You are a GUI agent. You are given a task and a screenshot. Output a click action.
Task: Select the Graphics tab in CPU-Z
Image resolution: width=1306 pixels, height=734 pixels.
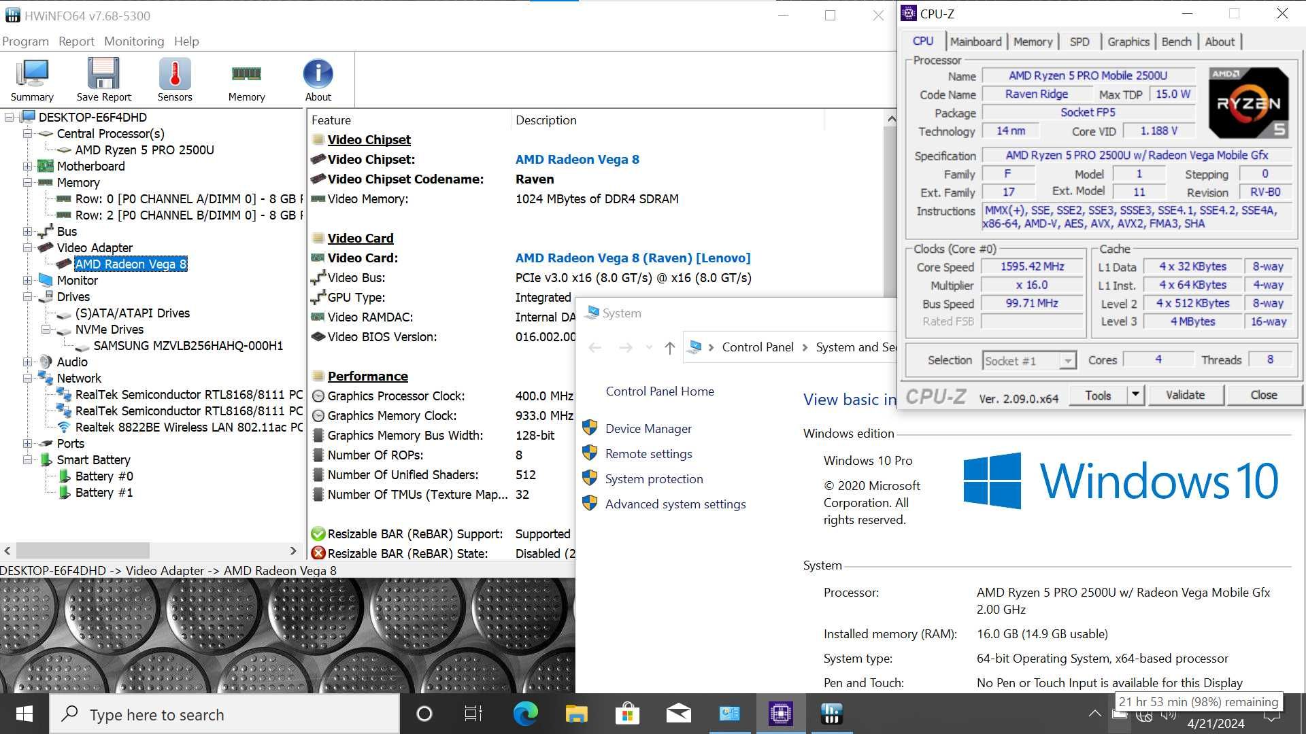[x=1128, y=41]
